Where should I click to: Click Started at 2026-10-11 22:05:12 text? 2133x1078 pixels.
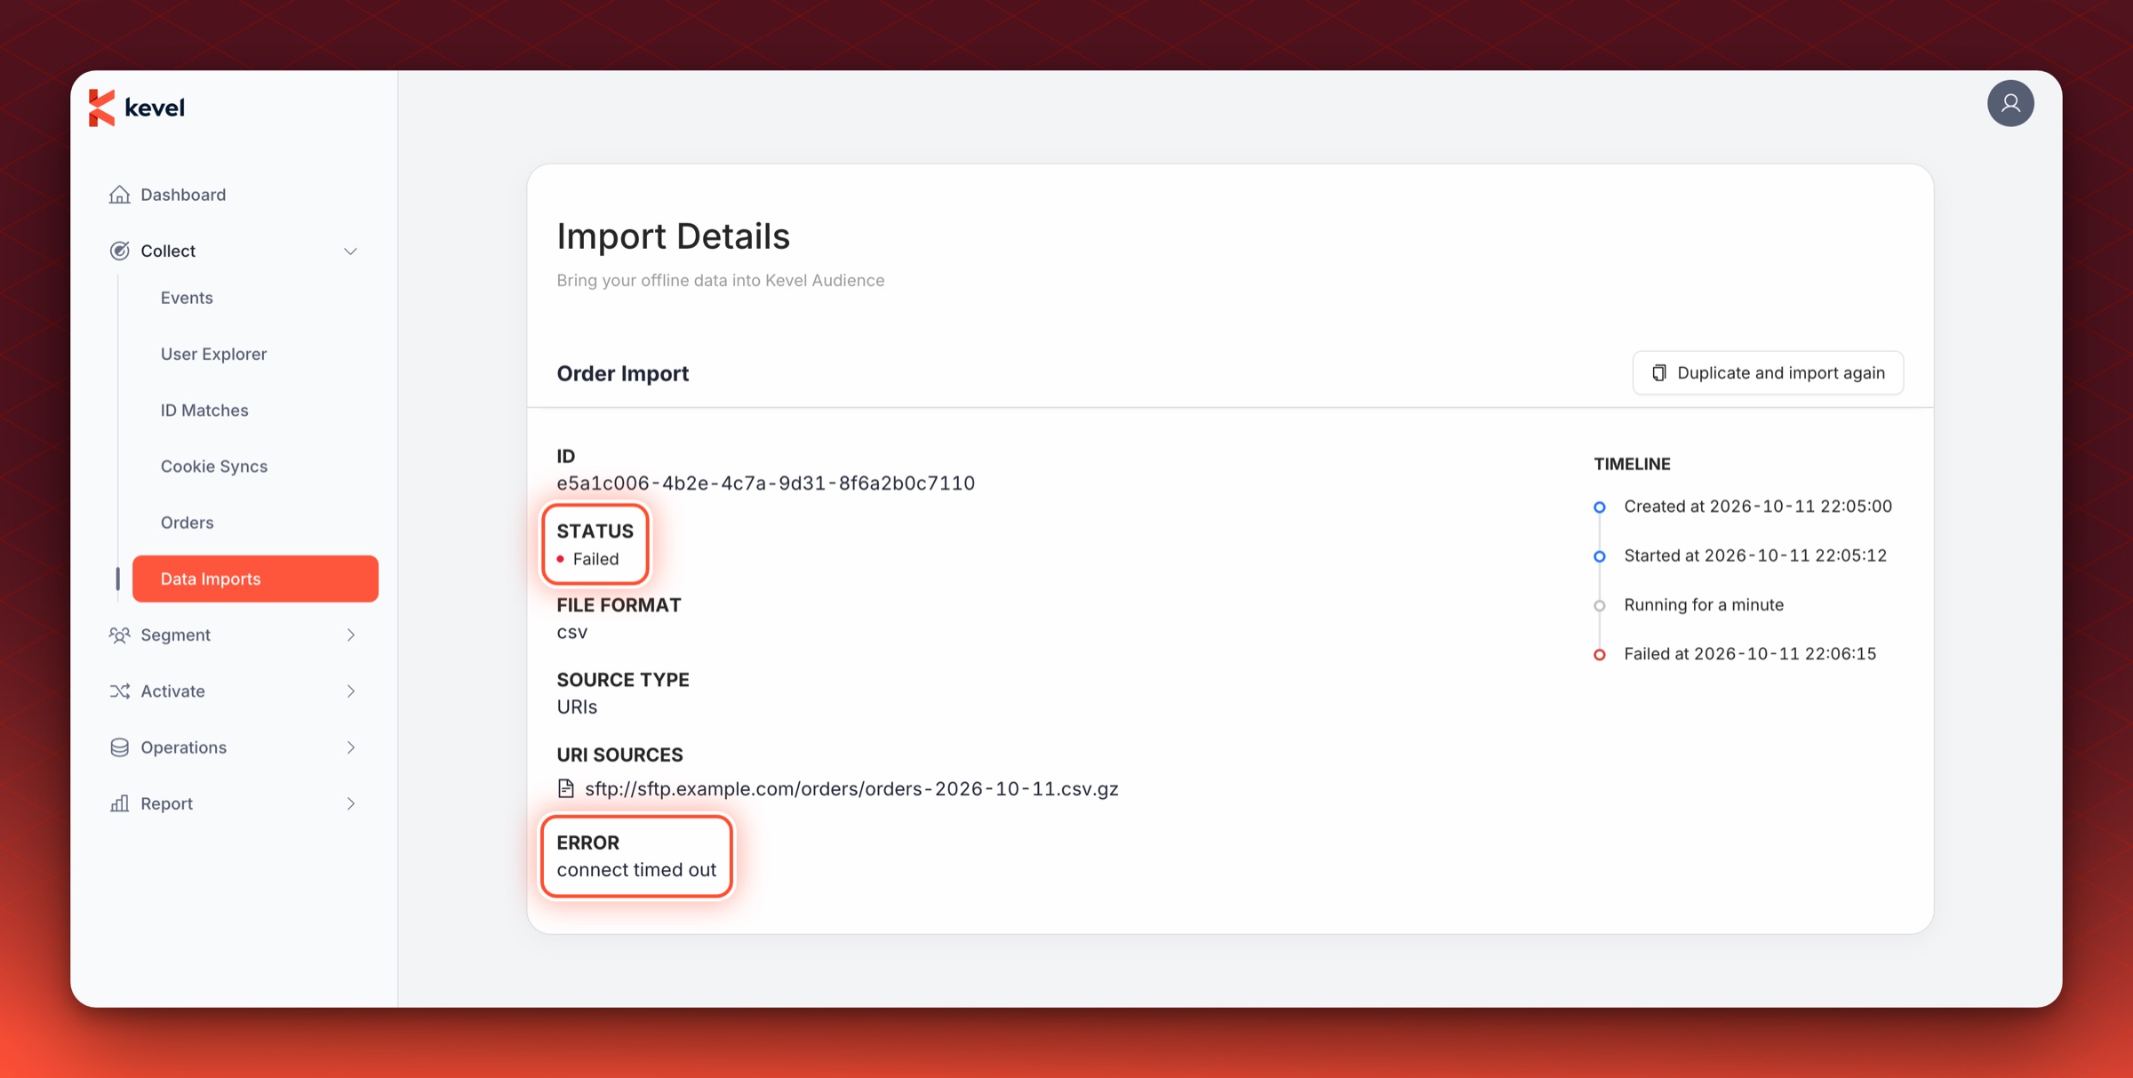click(1755, 555)
